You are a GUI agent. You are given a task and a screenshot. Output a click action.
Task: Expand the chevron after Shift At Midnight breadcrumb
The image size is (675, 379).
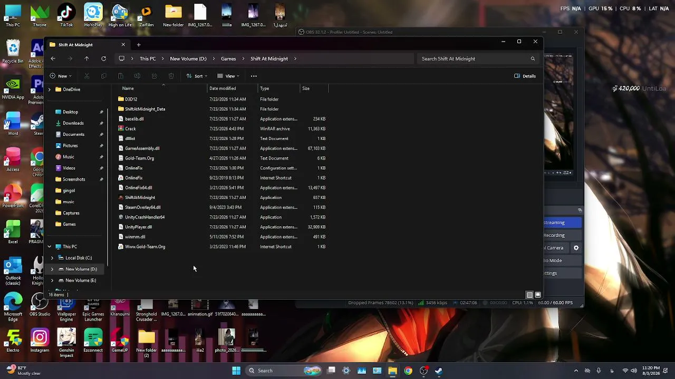[295, 58]
